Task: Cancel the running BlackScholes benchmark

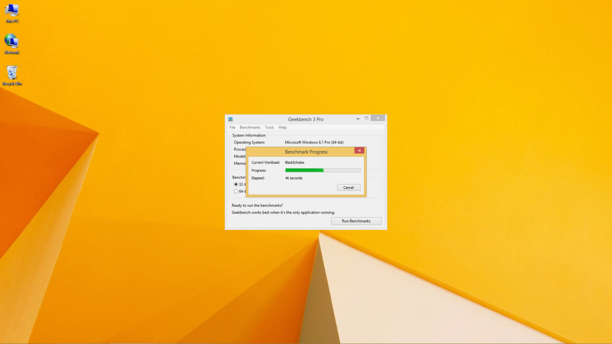Action: 348,187
